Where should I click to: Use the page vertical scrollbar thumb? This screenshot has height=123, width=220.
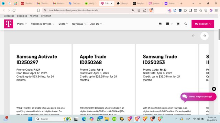point(219,34)
